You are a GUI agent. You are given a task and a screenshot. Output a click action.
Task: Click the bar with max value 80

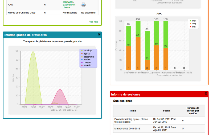(x=147, y=50)
